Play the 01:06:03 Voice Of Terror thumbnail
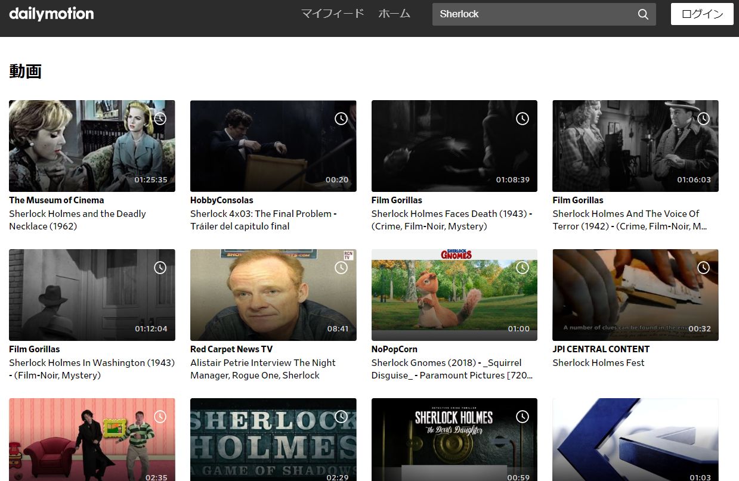This screenshot has height=481, width=739. (635, 146)
